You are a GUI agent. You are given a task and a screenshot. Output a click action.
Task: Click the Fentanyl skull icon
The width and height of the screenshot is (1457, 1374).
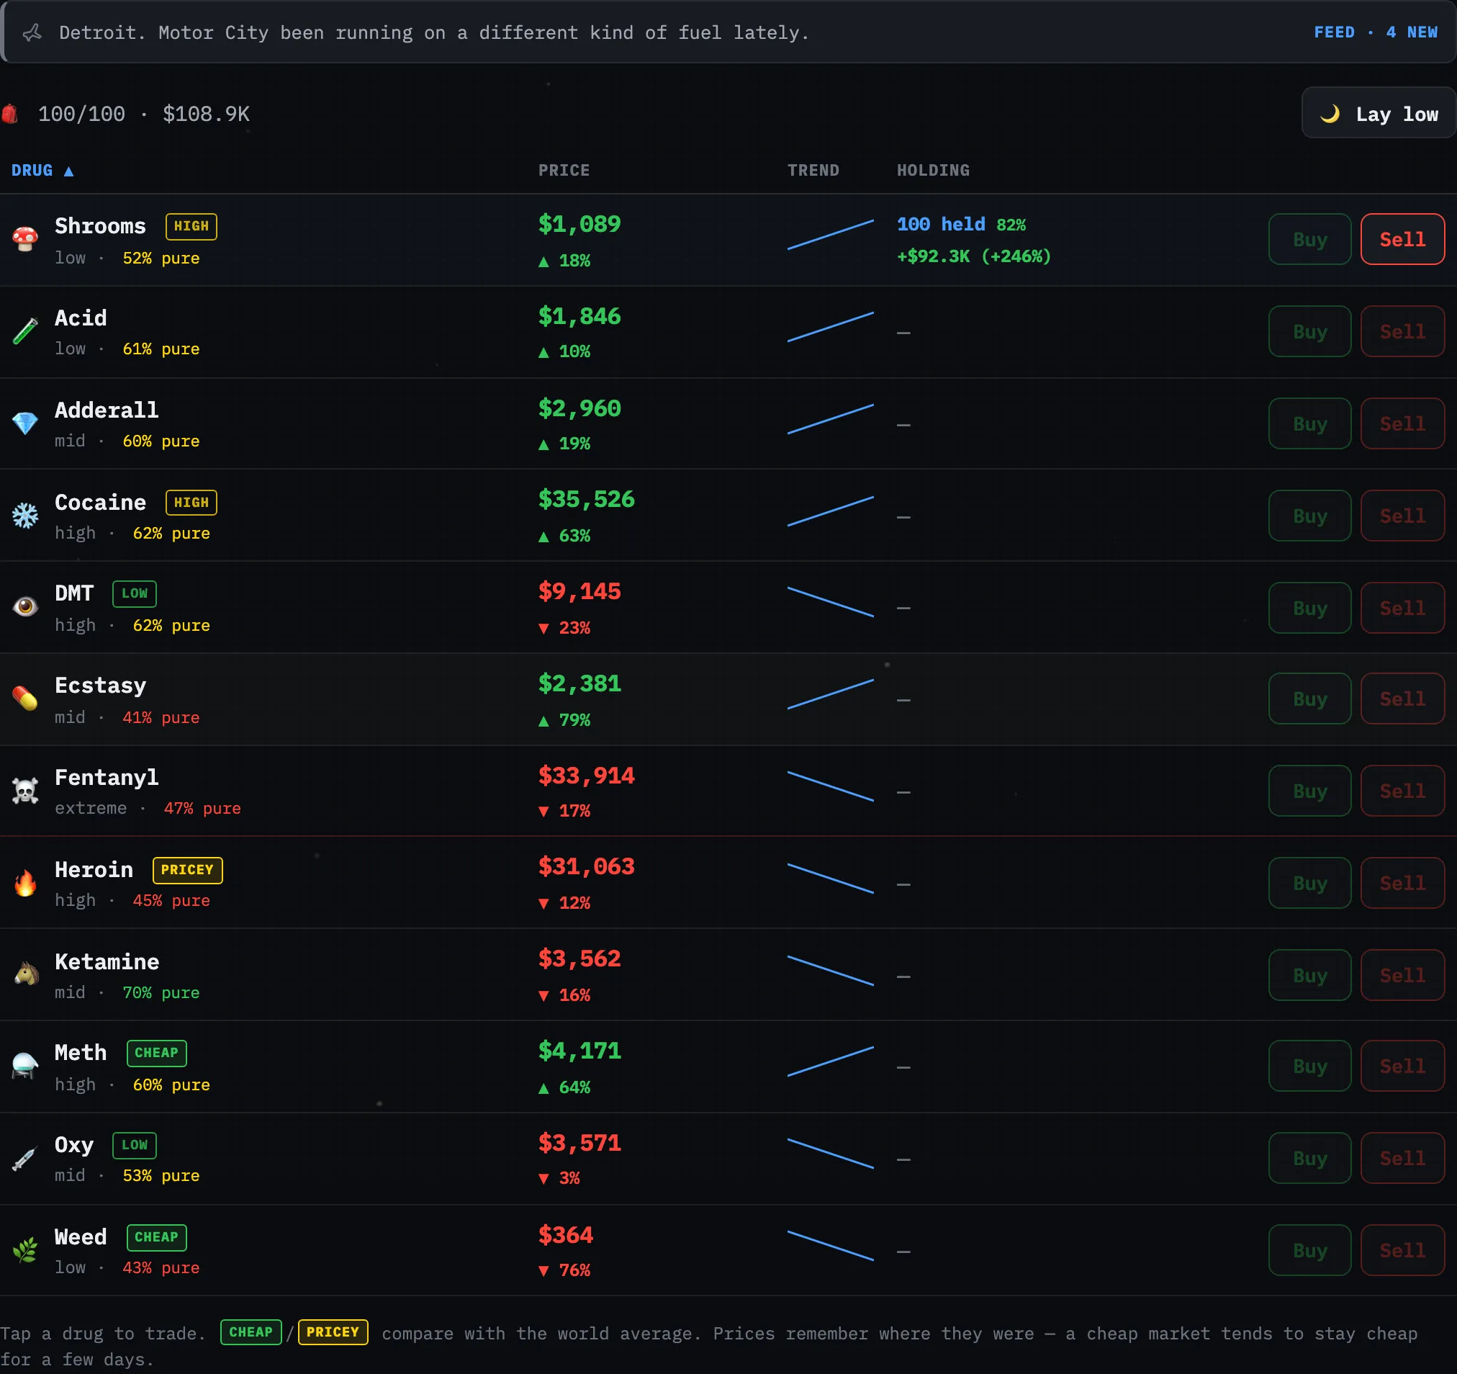[x=25, y=792]
